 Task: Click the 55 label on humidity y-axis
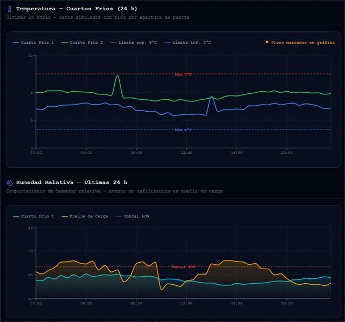(31, 275)
